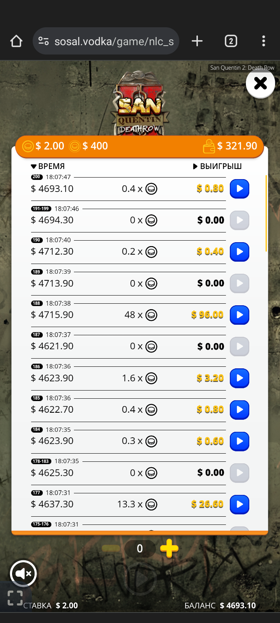Sort history by ВРЕМЯ column
Viewport: 280px width, 623px height.
coord(48,166)
